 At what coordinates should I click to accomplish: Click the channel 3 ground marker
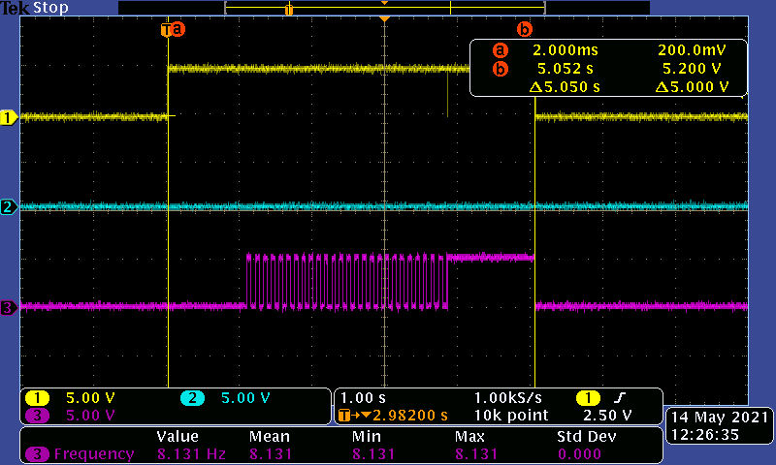(x=9, y=308)
